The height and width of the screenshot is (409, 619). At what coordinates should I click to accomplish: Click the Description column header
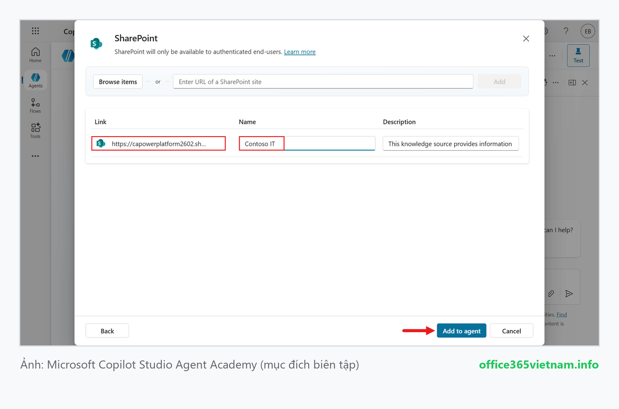pyautogui.click(x=399, y=122)
